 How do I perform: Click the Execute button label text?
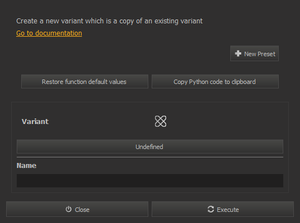click(x=228, y=210)
